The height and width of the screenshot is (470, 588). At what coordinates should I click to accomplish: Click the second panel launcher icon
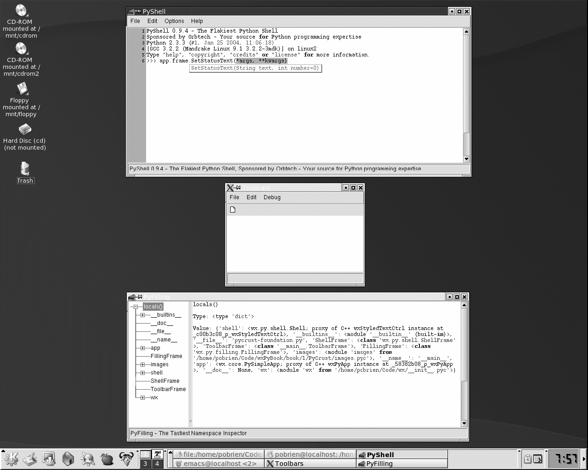(x=30, y=459)
